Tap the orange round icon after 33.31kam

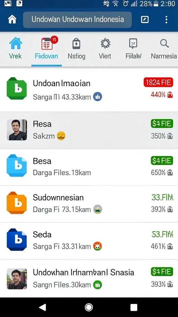tap(97, 246)
